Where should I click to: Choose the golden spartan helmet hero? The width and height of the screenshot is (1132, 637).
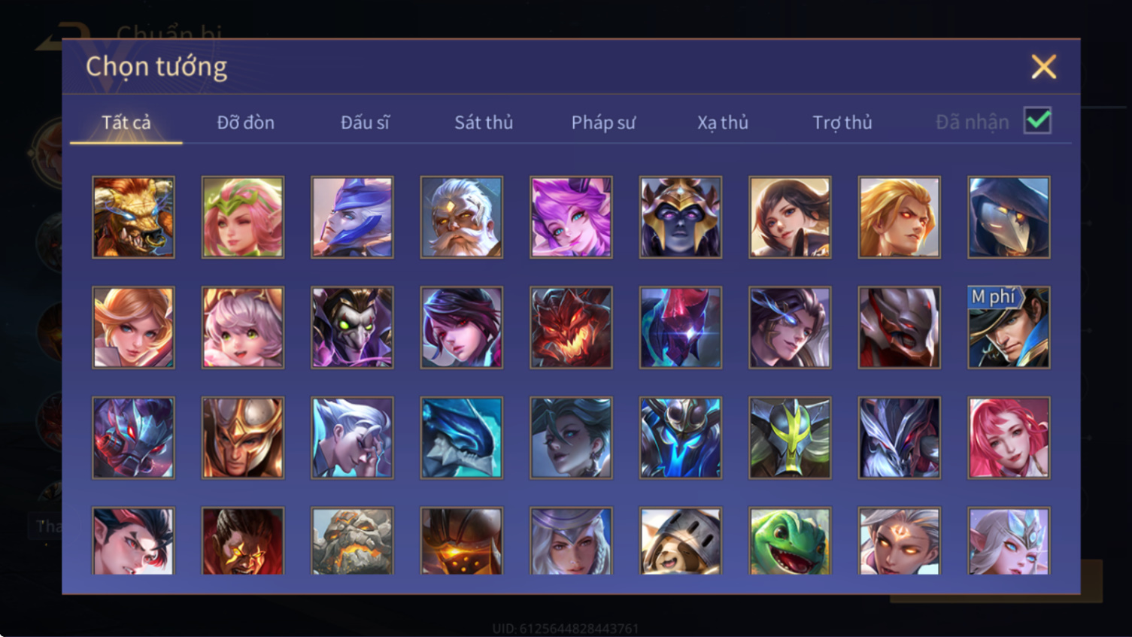click(243, 438)
